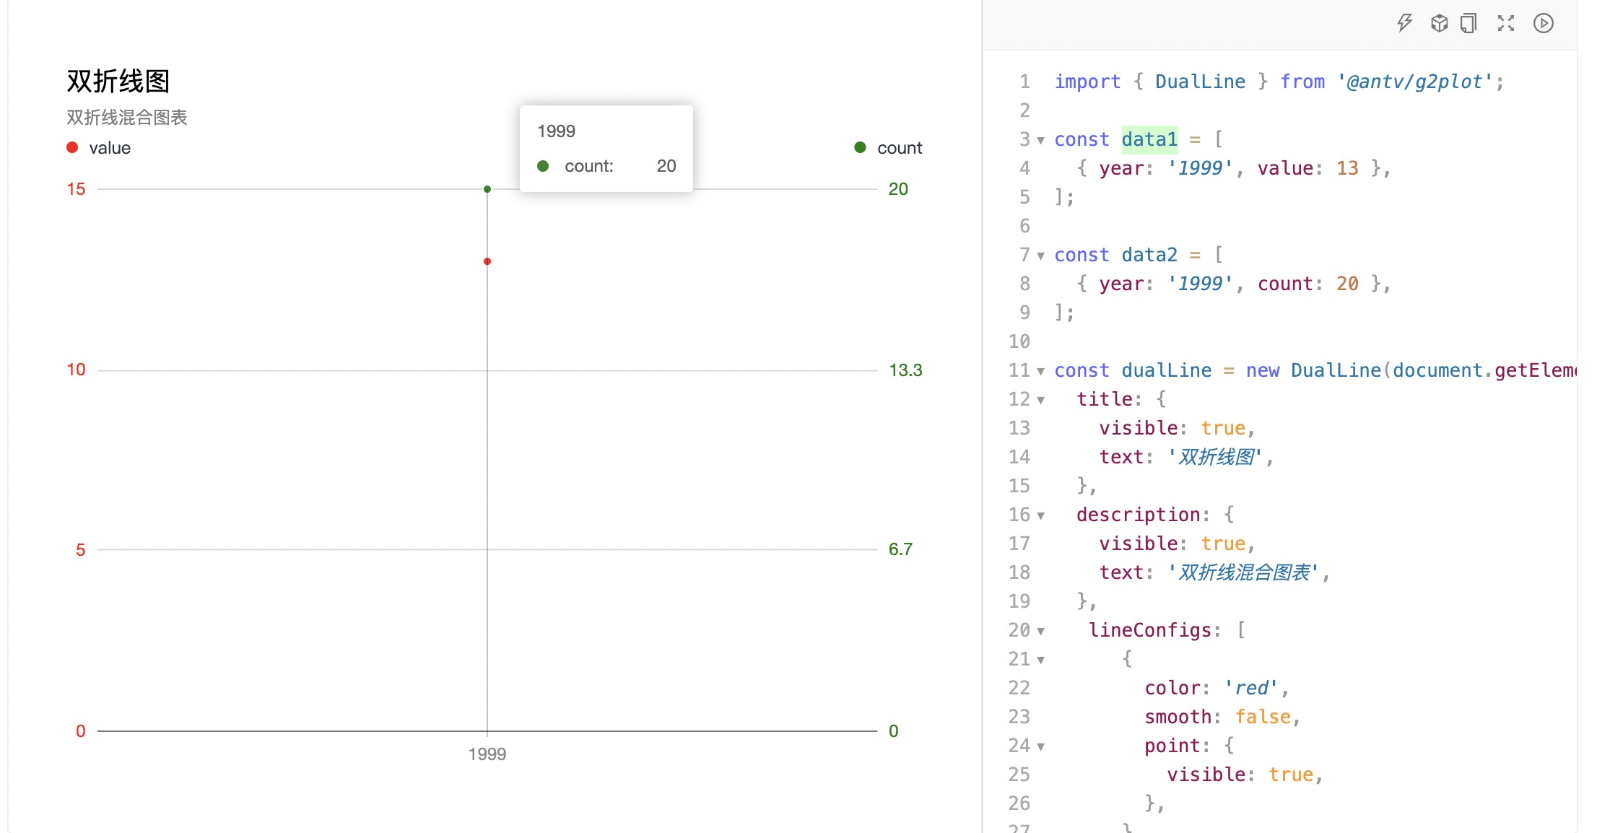Click the highlighted data1 variable name
Viewport: 1597px width, 833px height.
coord(1149,139)
